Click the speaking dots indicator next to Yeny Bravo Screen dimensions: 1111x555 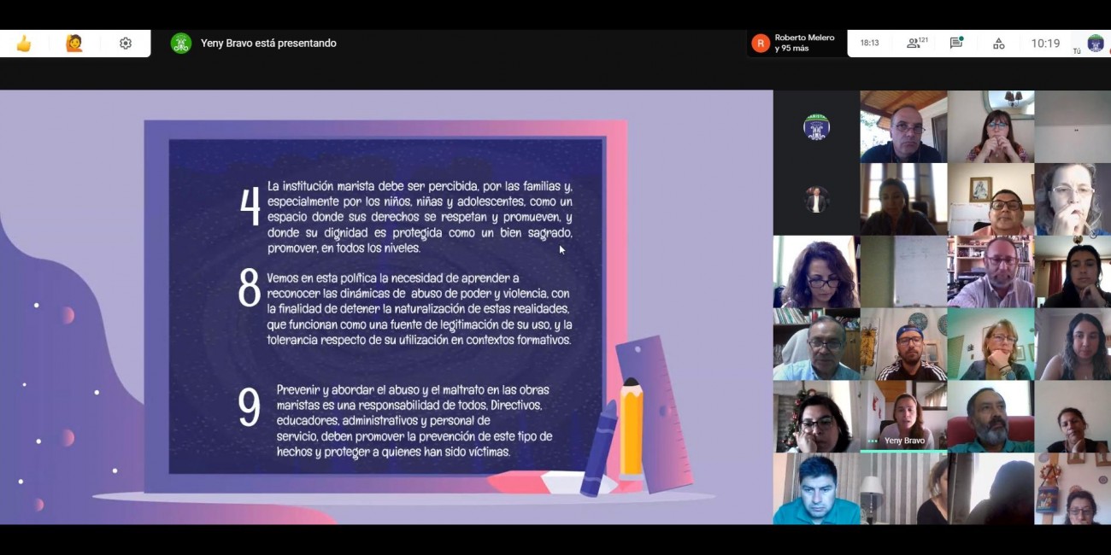pyautogui.click(x=873, y=441)
